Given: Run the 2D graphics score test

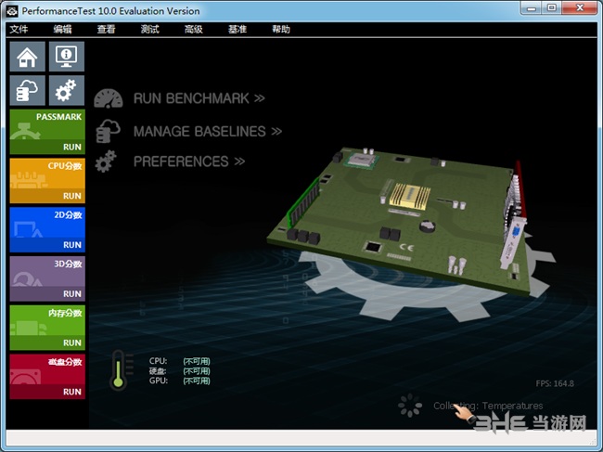Looking at the screenshot, I should (72, 245).
